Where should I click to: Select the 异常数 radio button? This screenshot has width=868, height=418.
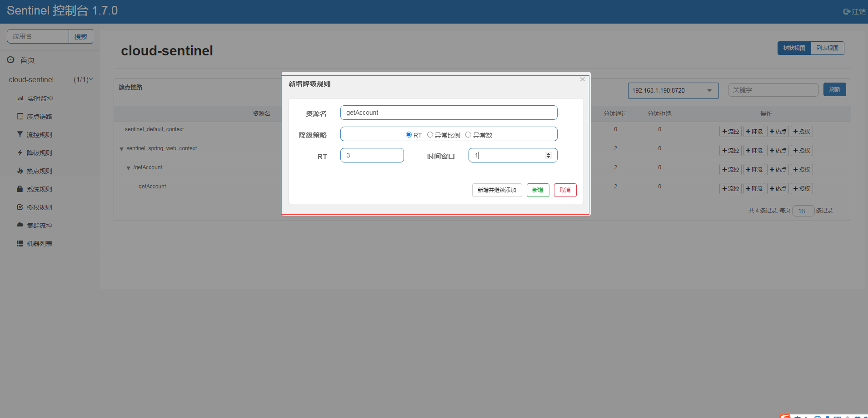[x=468, y=135]
